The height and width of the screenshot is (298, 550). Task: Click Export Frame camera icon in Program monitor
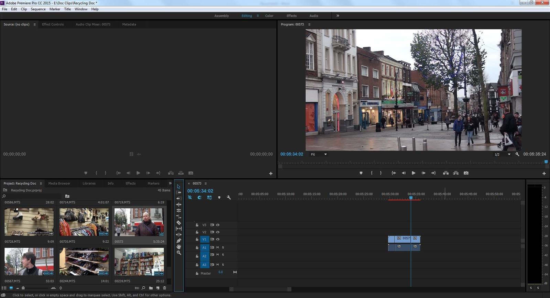pyautogui.click(x=466, y=173)
